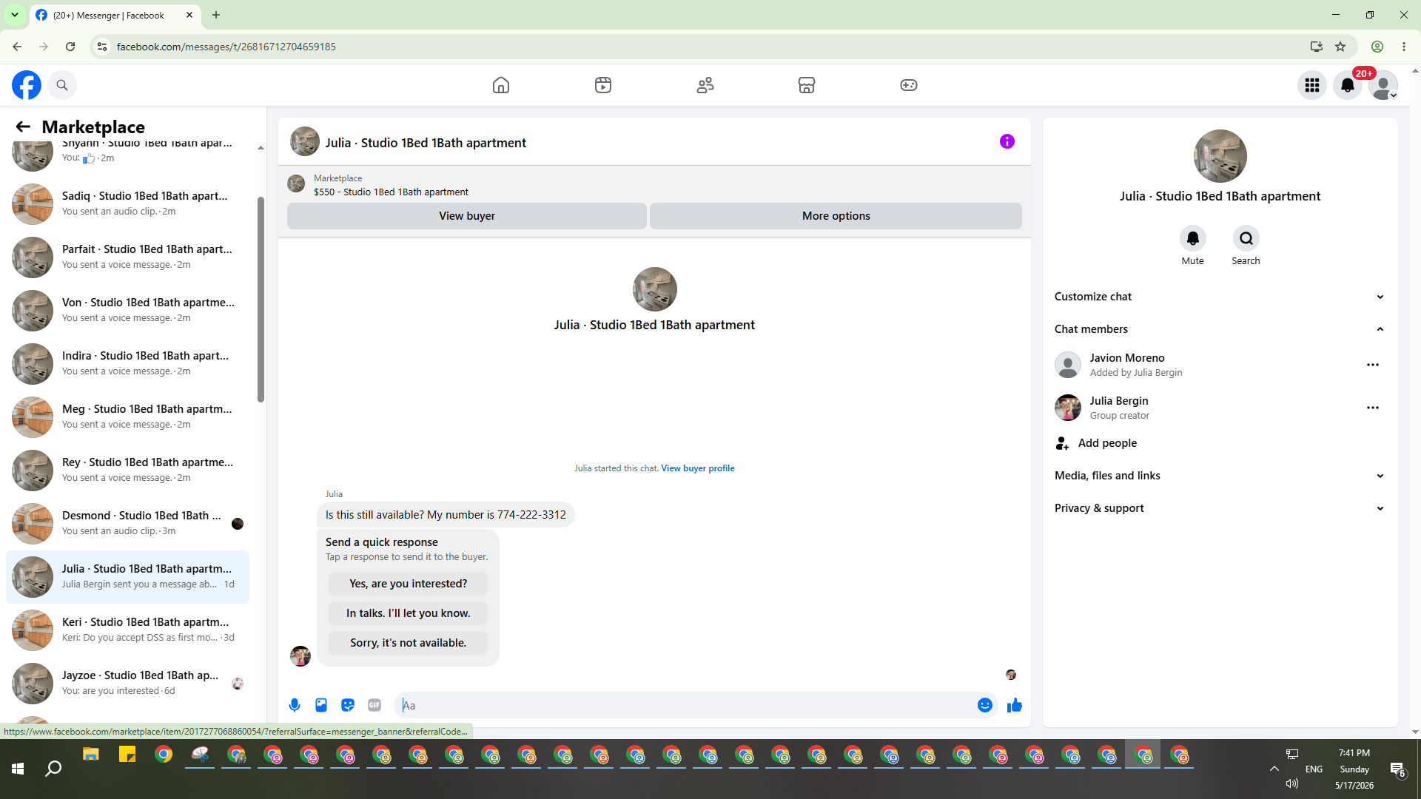Open the Sadiq Studio apartment conversation
Screen dimensions: 1421x799
pyautogui.click(x=127, y=203)
